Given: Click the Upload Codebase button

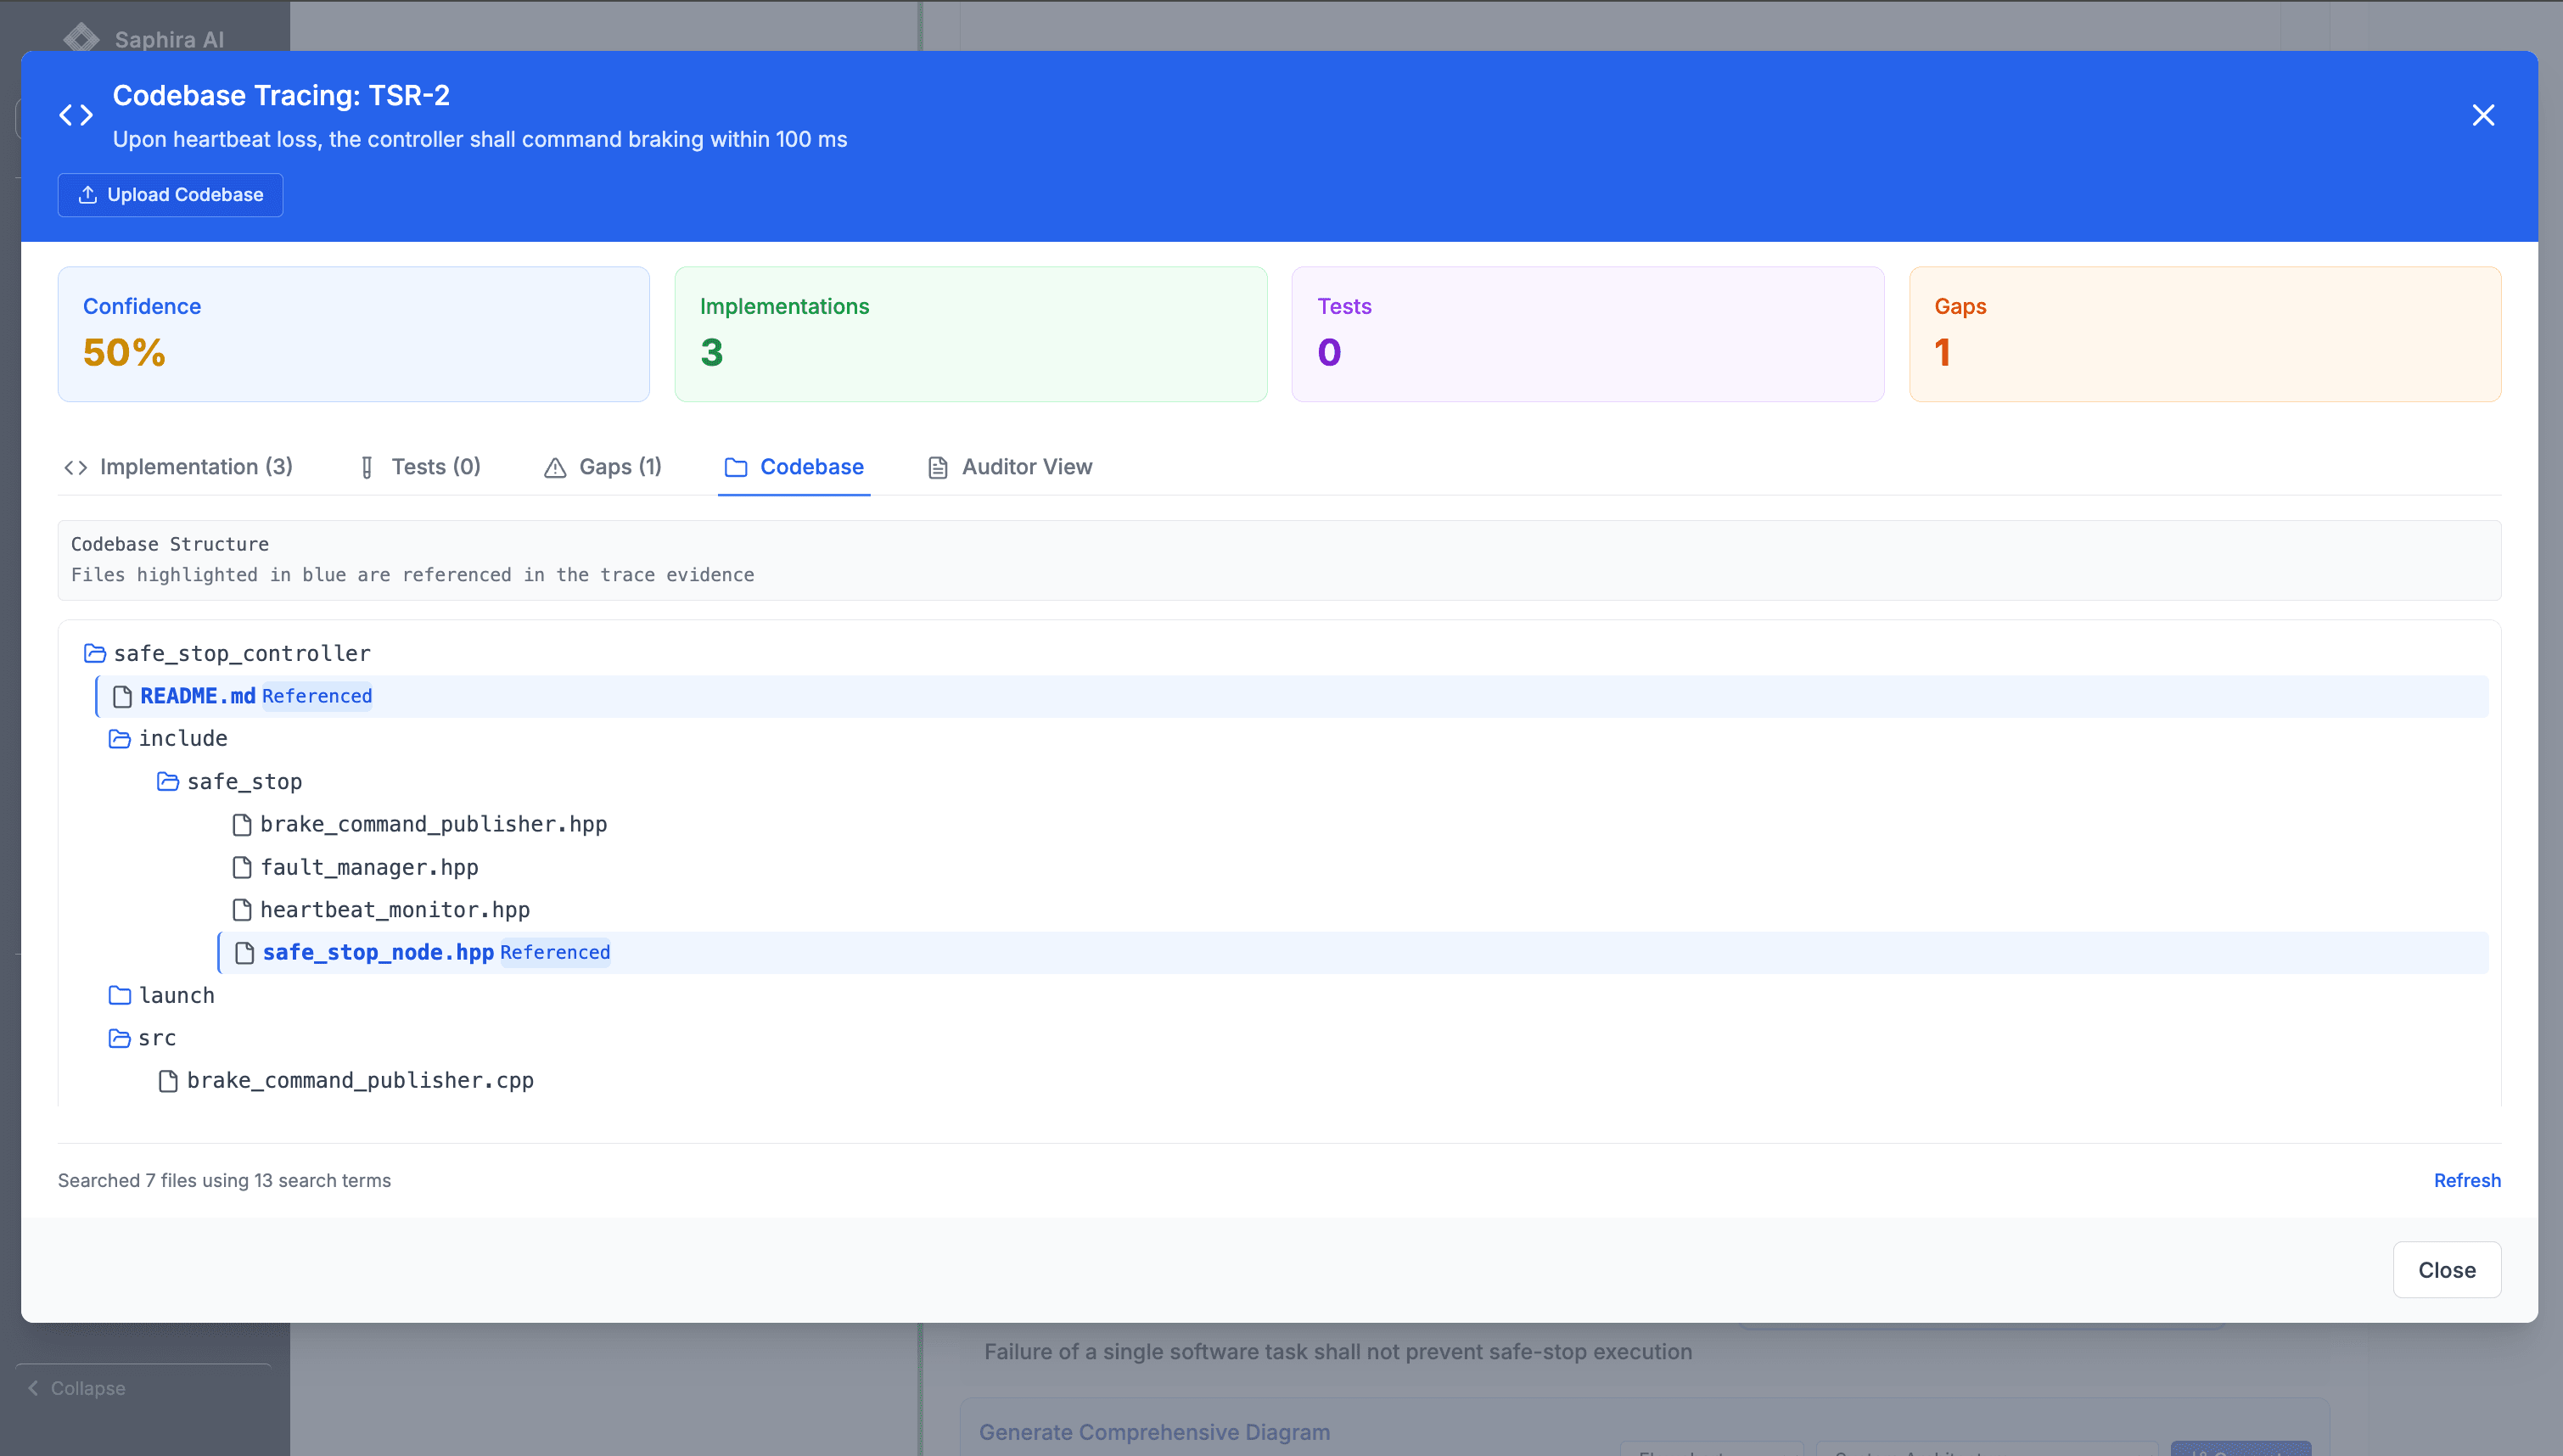Looking at the screenshot, I should (170, 195).
